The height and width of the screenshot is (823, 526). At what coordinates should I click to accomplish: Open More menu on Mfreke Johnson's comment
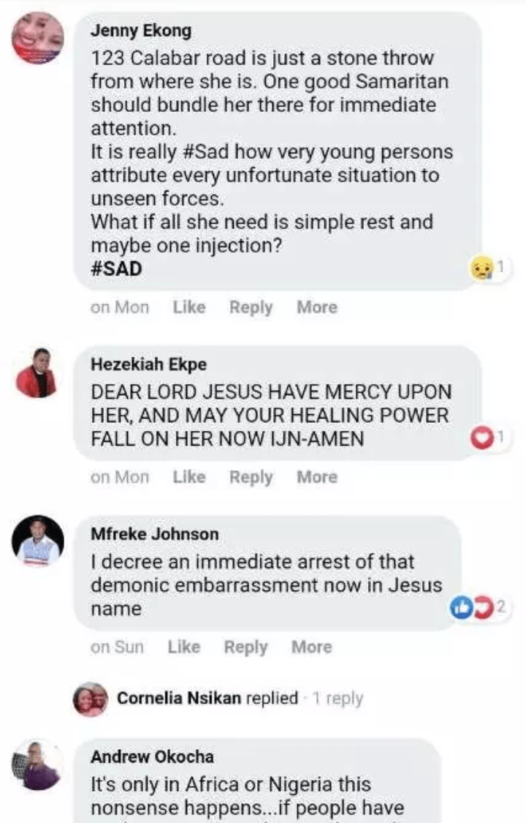coord(311,647)
